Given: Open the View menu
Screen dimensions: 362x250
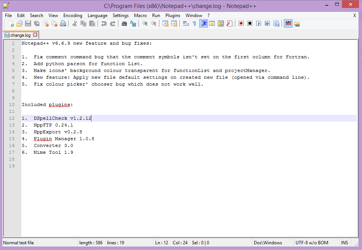Looking at the screenshot, I should pos(53,16).
